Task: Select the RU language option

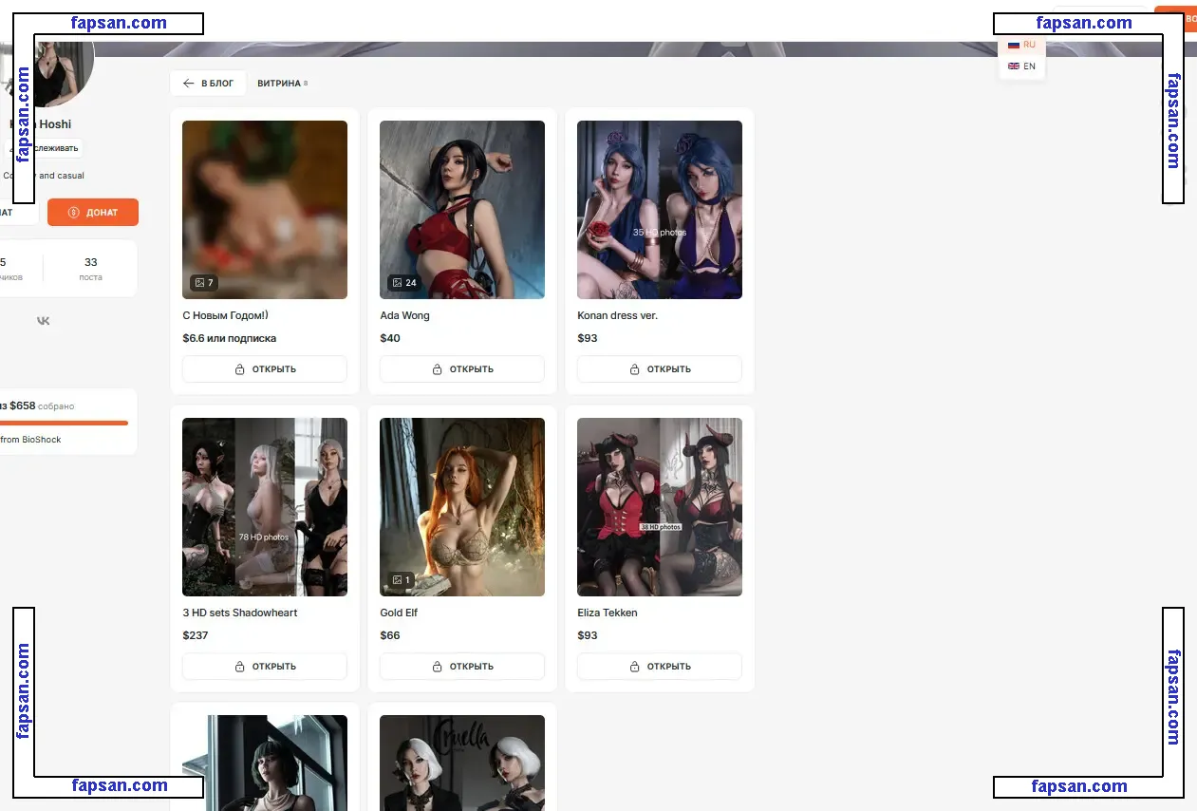Action: [x=1021, y=45]
